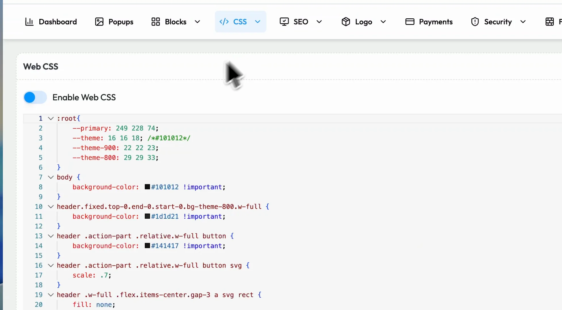Image resolution: width=562 pixels, height=310 pixels.
Task: Click the --theme: 16 16 18 declaration
Action: (x=108, y=138)
